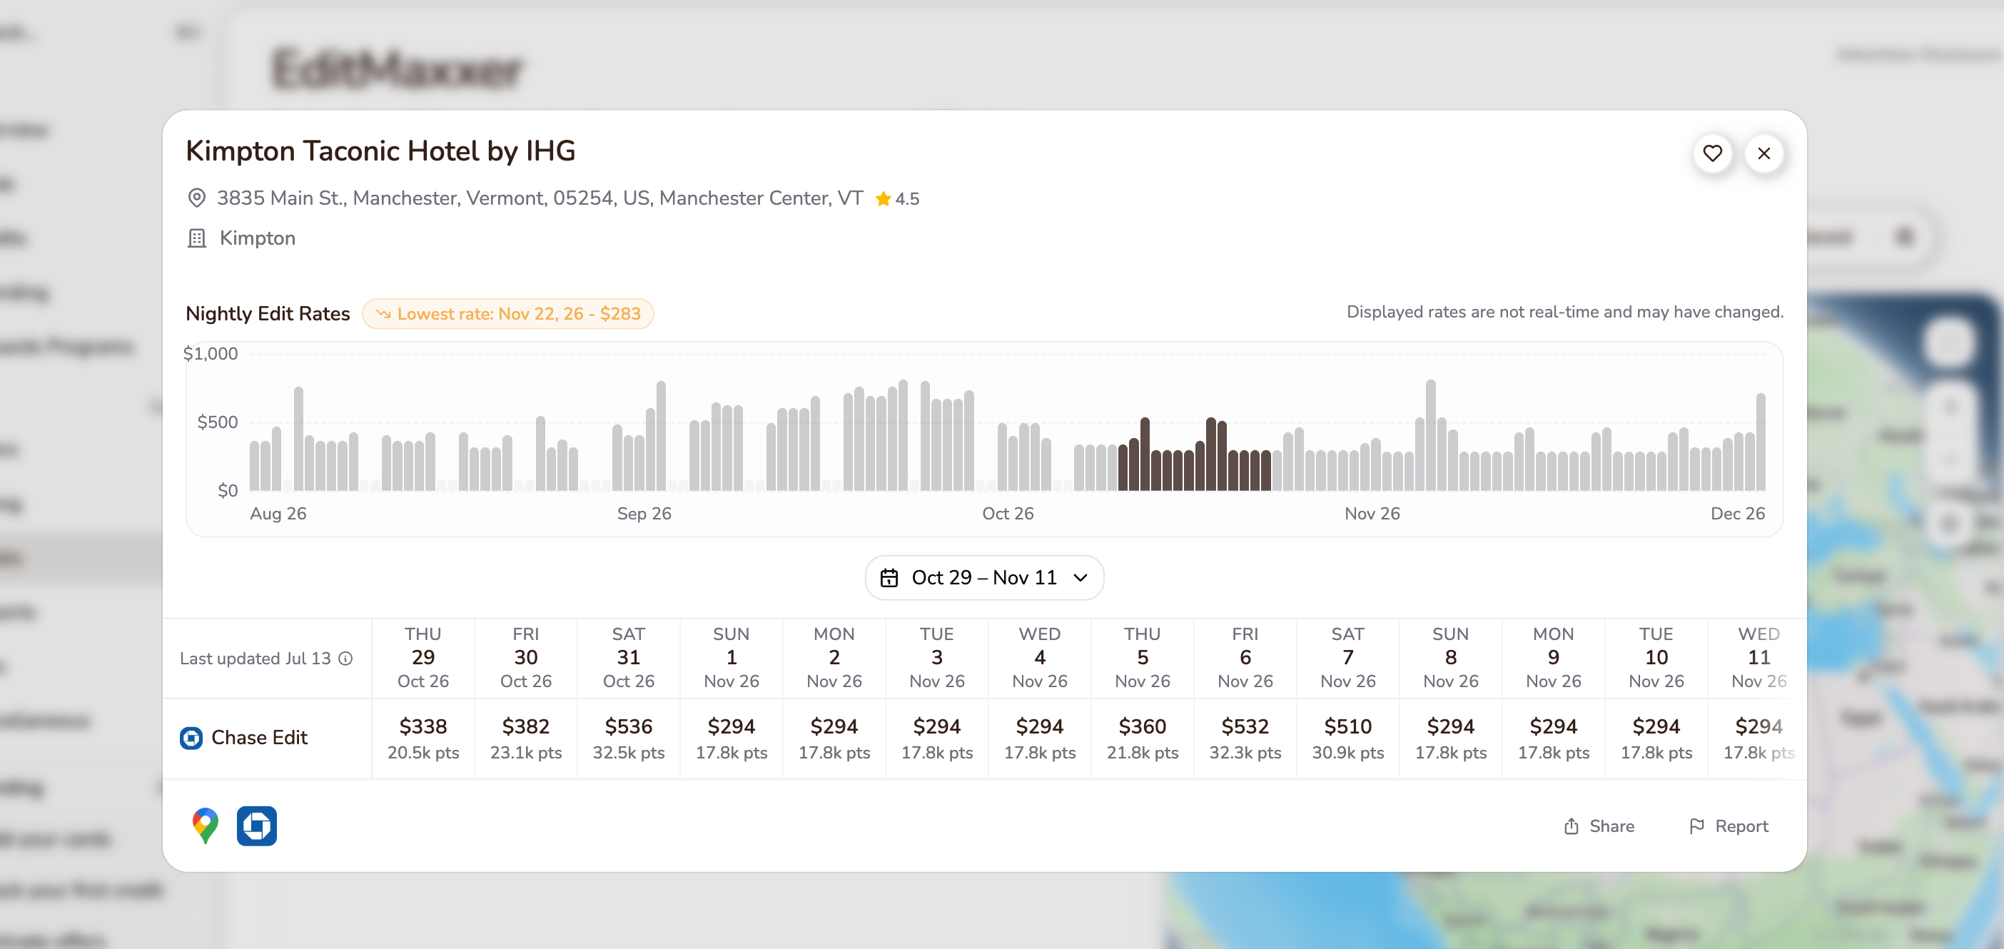
Task: Click the info icon next to Last updated
Action: coord(345,658)
